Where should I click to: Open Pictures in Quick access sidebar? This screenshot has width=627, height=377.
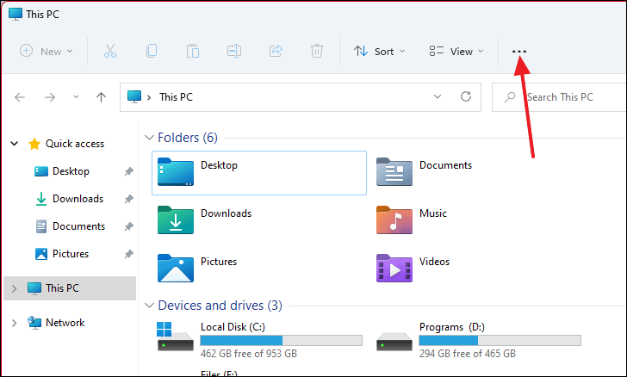[x=71, y=254]
